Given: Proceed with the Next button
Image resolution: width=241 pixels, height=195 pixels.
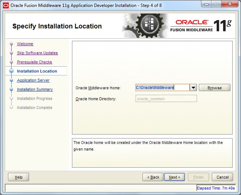Looking at the screenshot, I should click(174, 177).
